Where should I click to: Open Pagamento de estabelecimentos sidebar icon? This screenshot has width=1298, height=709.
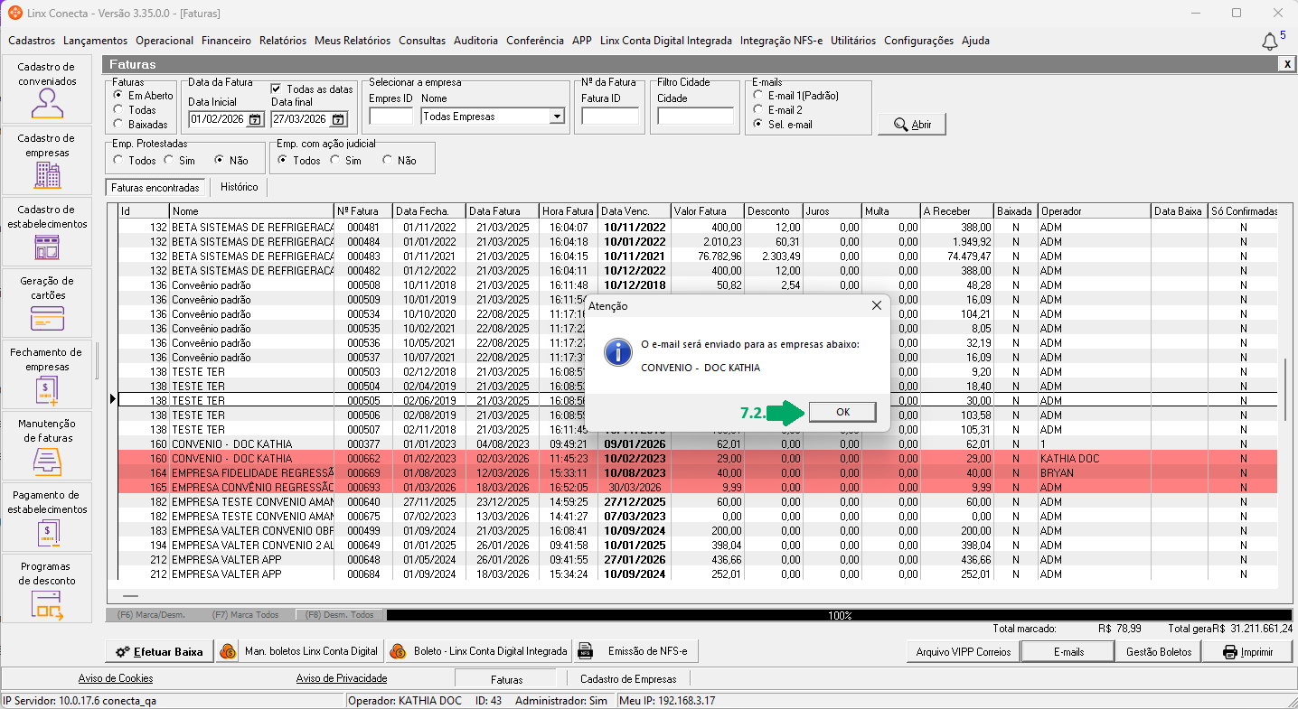[x=47, y=517]
